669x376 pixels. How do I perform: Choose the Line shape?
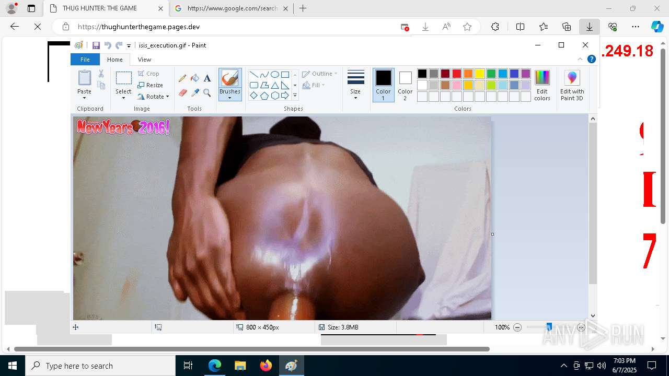253,74
